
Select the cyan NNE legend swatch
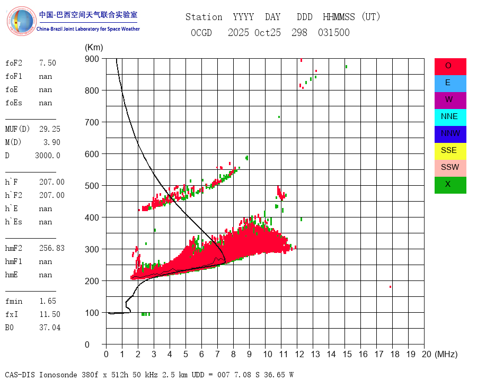point(450,117)
